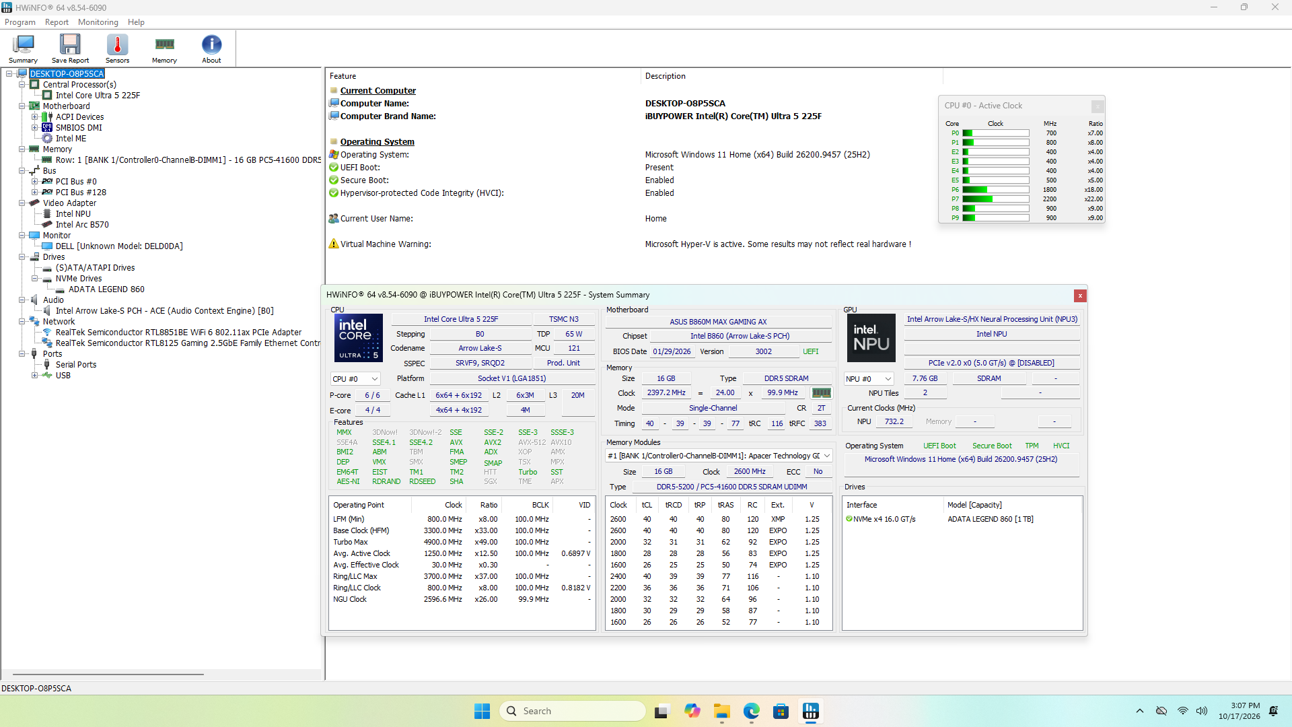Viewport: 1292px width, 727px height.
Task: Open the Summary toolbar icon
Action: [24, 48]
